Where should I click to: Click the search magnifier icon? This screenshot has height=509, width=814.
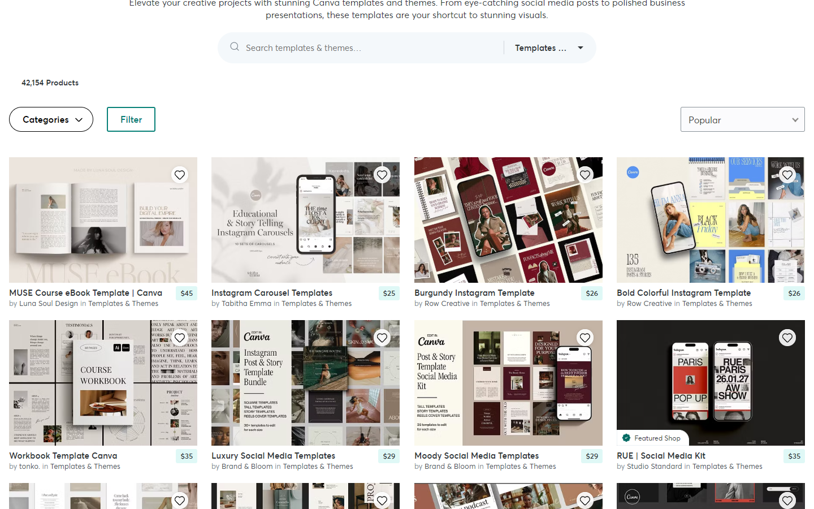(234, 47)
